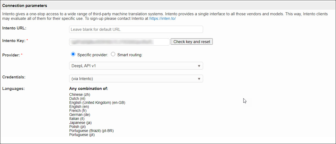The image size is (336, 144).
Task: Select the Dutch (nl) language entry
Action: pyautogui.click(x=77, y=98)
